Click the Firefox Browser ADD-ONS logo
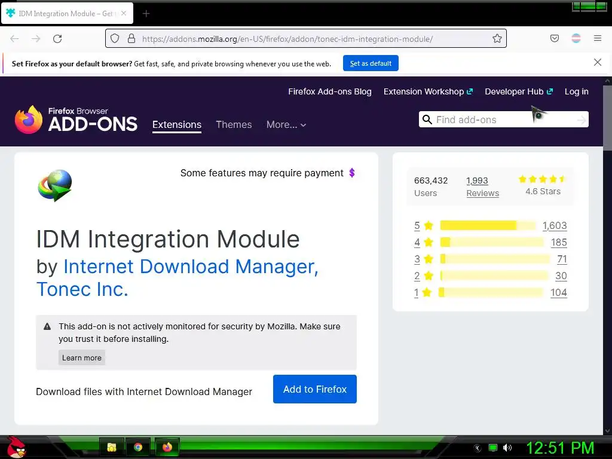Viewport: 612px width, 459px height. click(76, 120)
